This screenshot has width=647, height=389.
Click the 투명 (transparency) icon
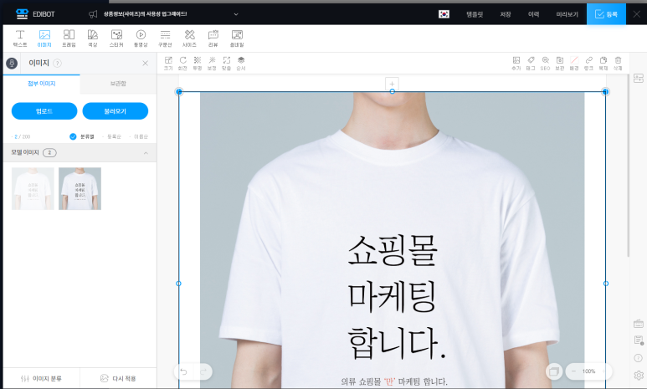198,64
